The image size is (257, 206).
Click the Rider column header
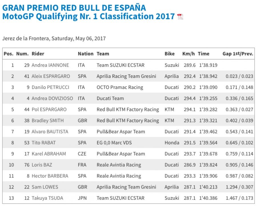(x=38, y=54)
